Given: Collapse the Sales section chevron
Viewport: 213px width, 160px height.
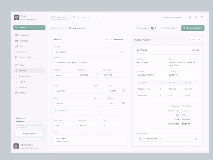Looking at the screenshot, I should click(42, 65).
